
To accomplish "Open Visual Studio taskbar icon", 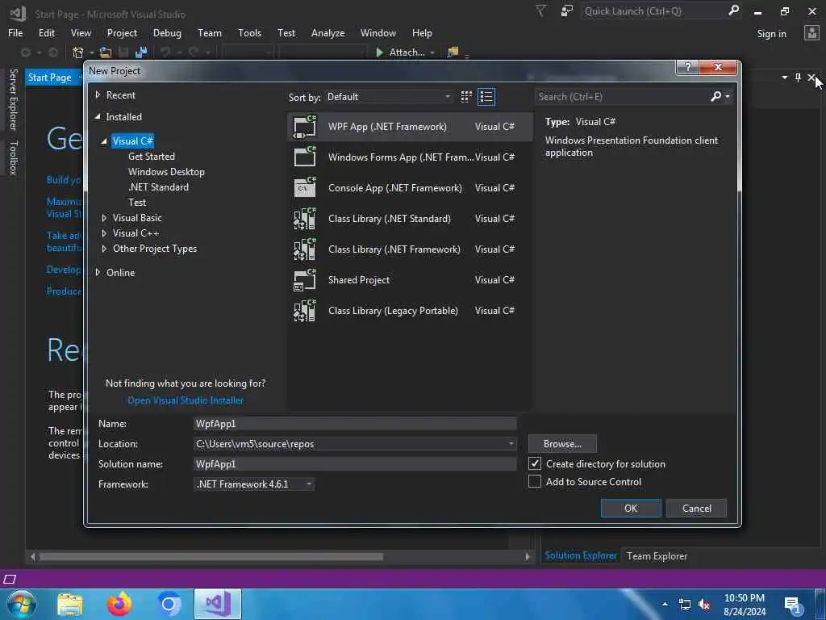I will [218, 604].
